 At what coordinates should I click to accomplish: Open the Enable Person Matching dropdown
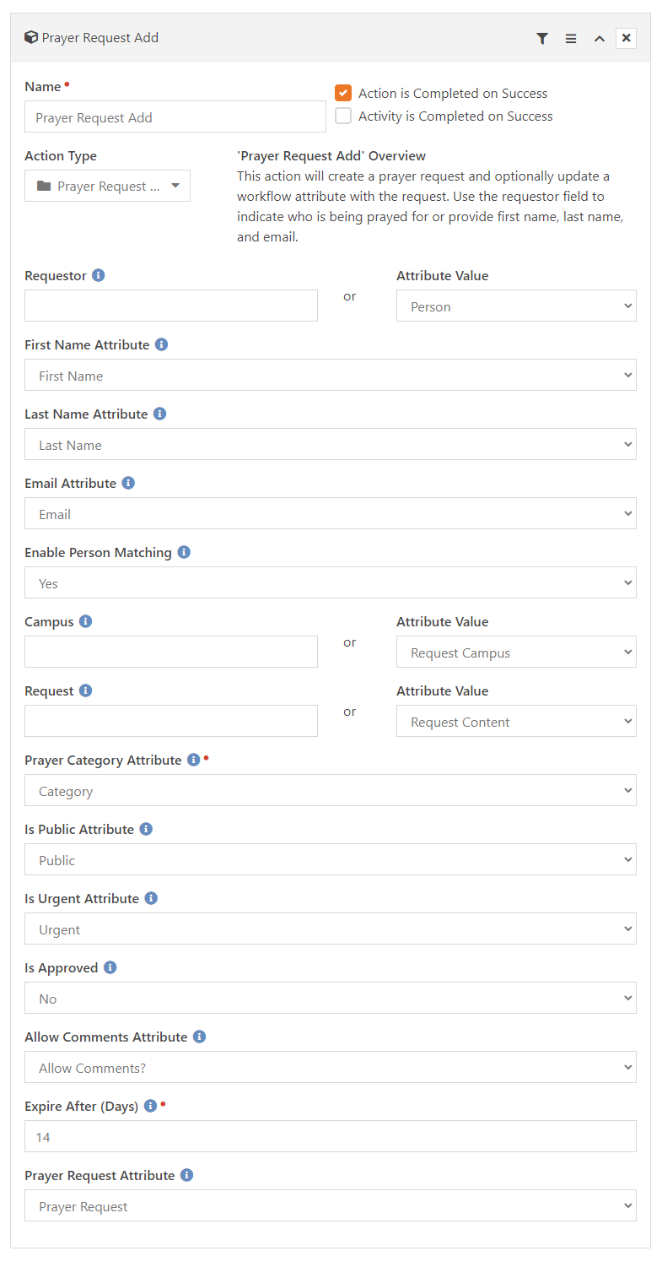(331, 582)
